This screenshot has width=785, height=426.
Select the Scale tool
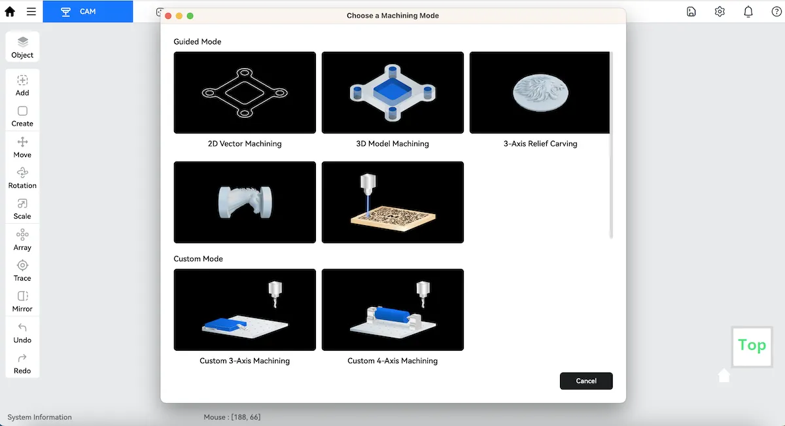tap(22, 204)
